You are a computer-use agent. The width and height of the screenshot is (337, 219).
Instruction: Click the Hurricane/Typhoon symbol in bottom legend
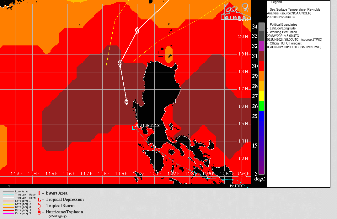(39, 212)
